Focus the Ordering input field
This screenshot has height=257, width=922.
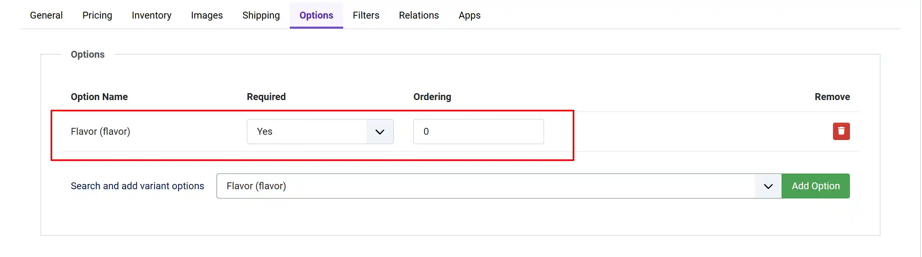478,132
